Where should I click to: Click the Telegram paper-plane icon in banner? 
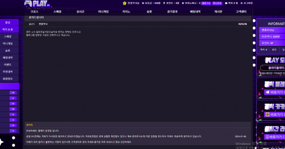point(268,92)
